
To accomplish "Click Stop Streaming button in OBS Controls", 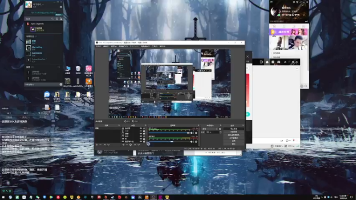I will tap(234, 129).
